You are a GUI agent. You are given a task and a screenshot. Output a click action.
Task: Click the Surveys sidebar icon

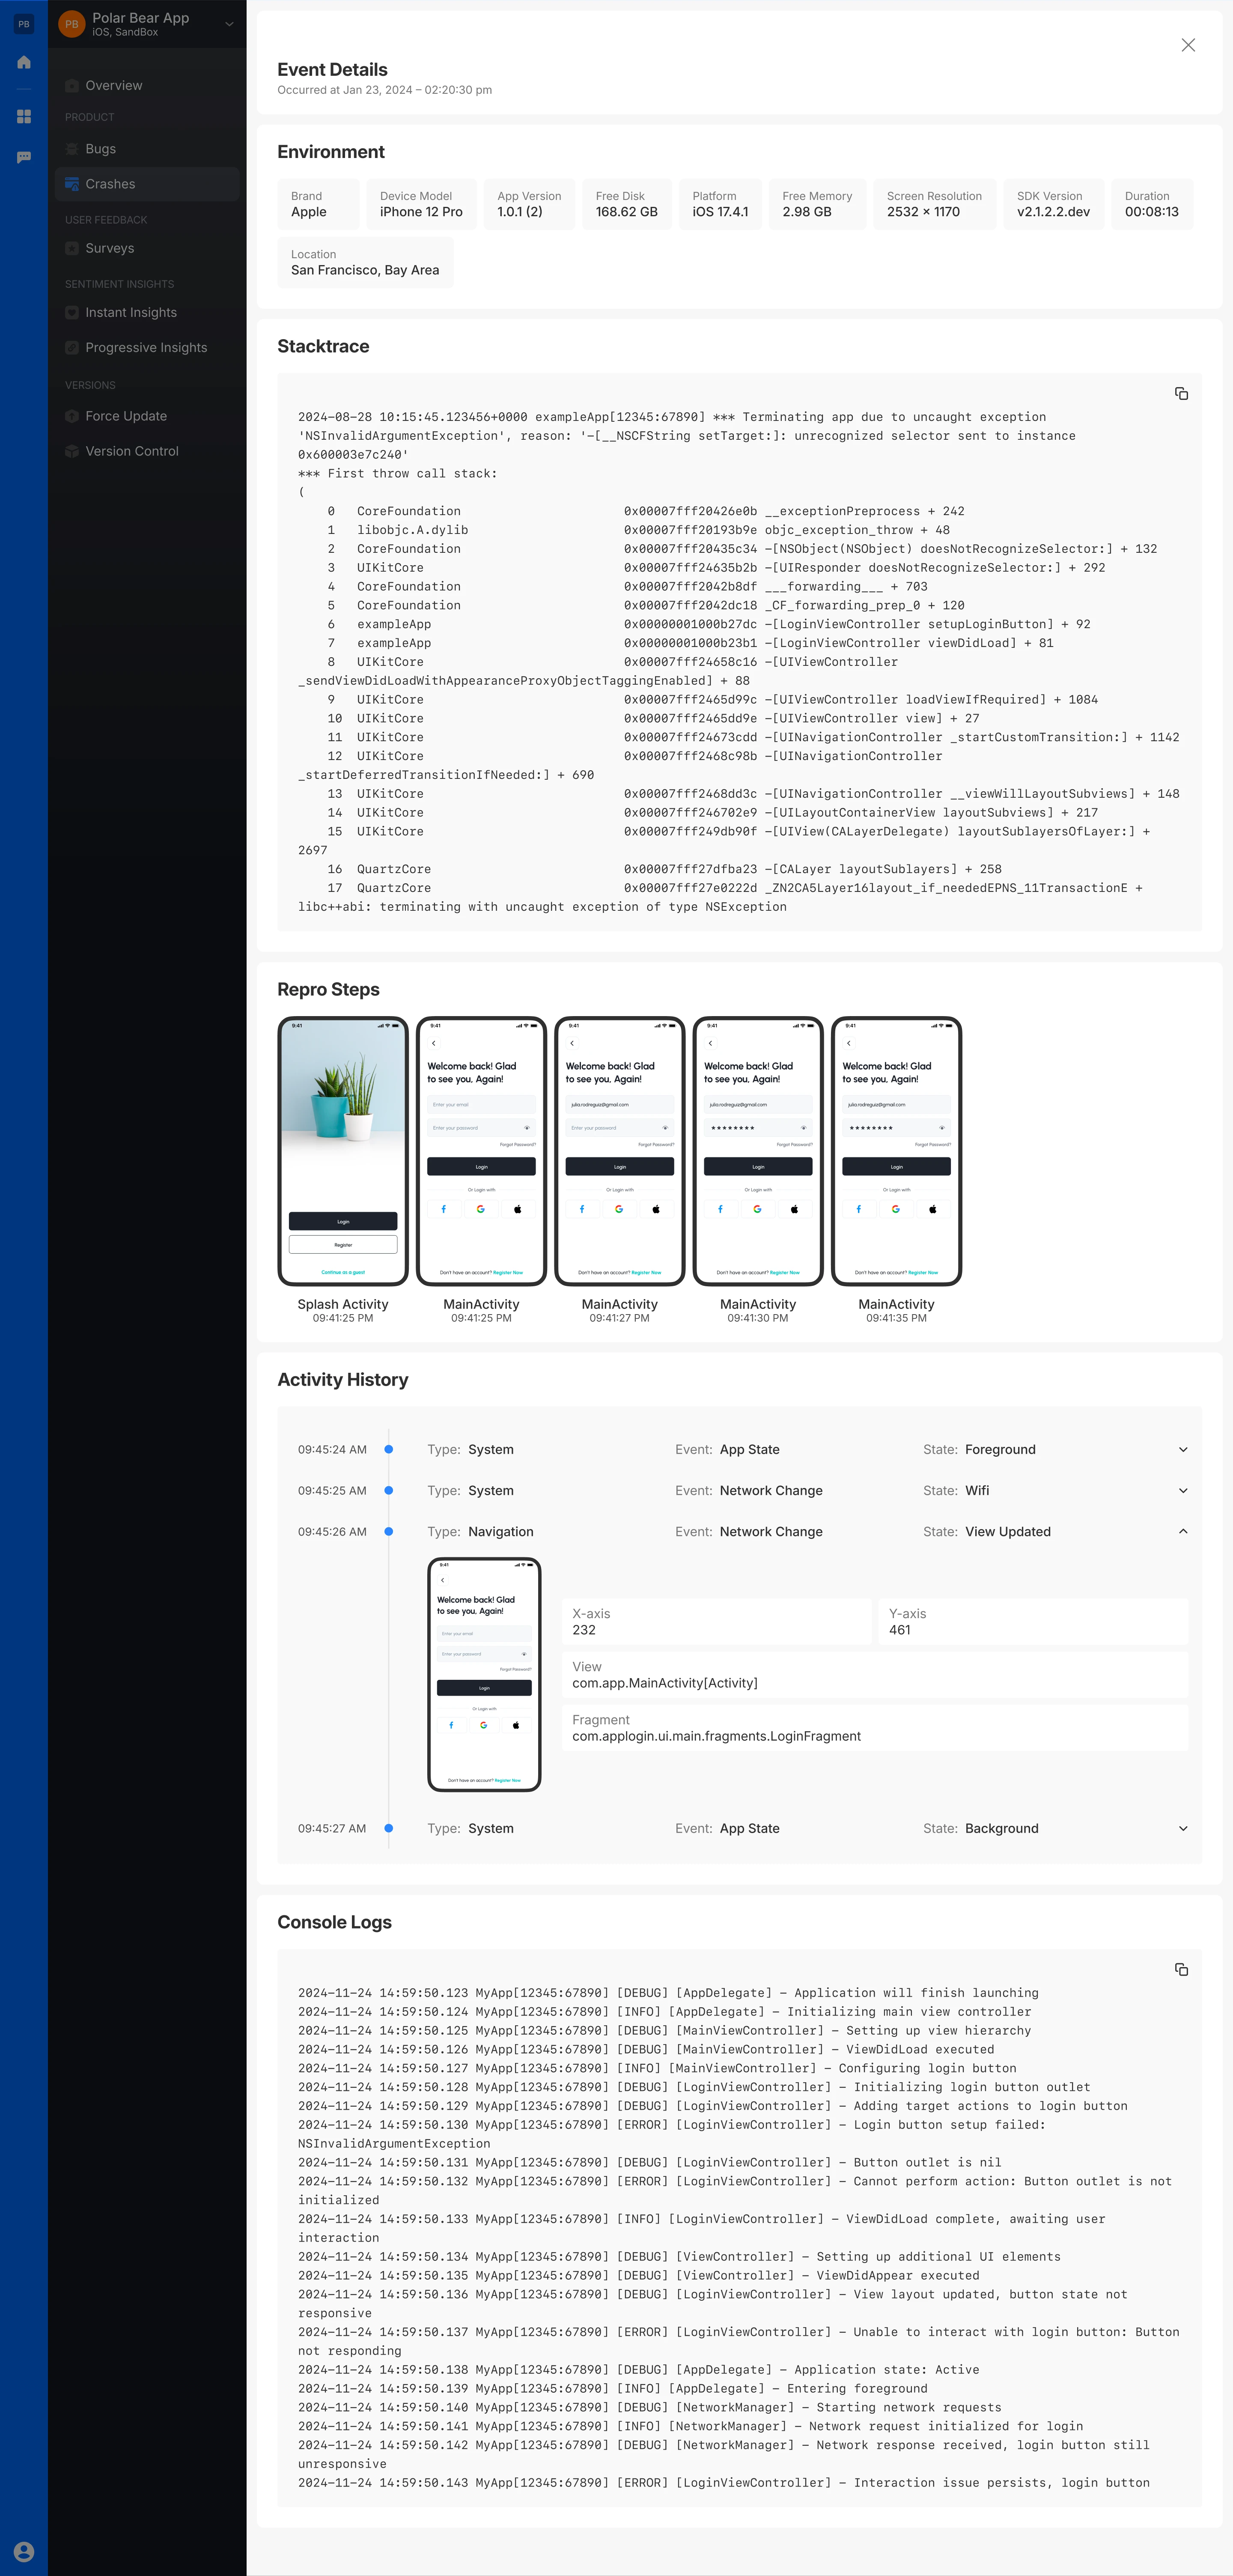[x=72, y=248]
